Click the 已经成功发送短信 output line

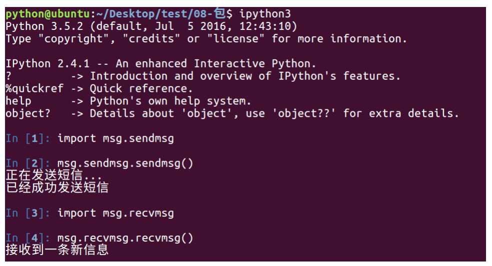pyautogui.click(x=57, y=188)
